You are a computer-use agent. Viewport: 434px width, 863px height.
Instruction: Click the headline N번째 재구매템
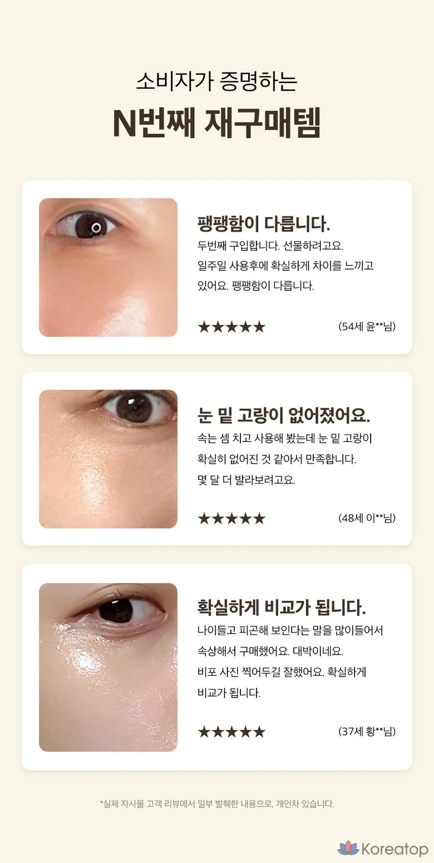coord(217,124)
